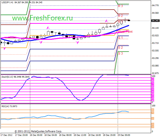Click the 0 level on RSI axis
This screenshot has height=137, width=160.
[x=152, y=131]
